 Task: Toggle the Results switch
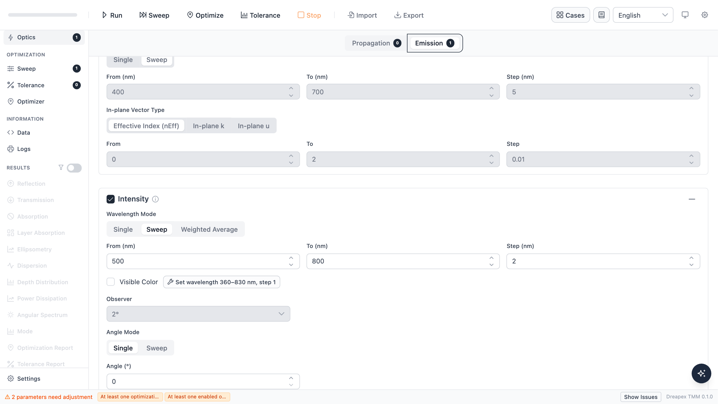pos(74,168)
